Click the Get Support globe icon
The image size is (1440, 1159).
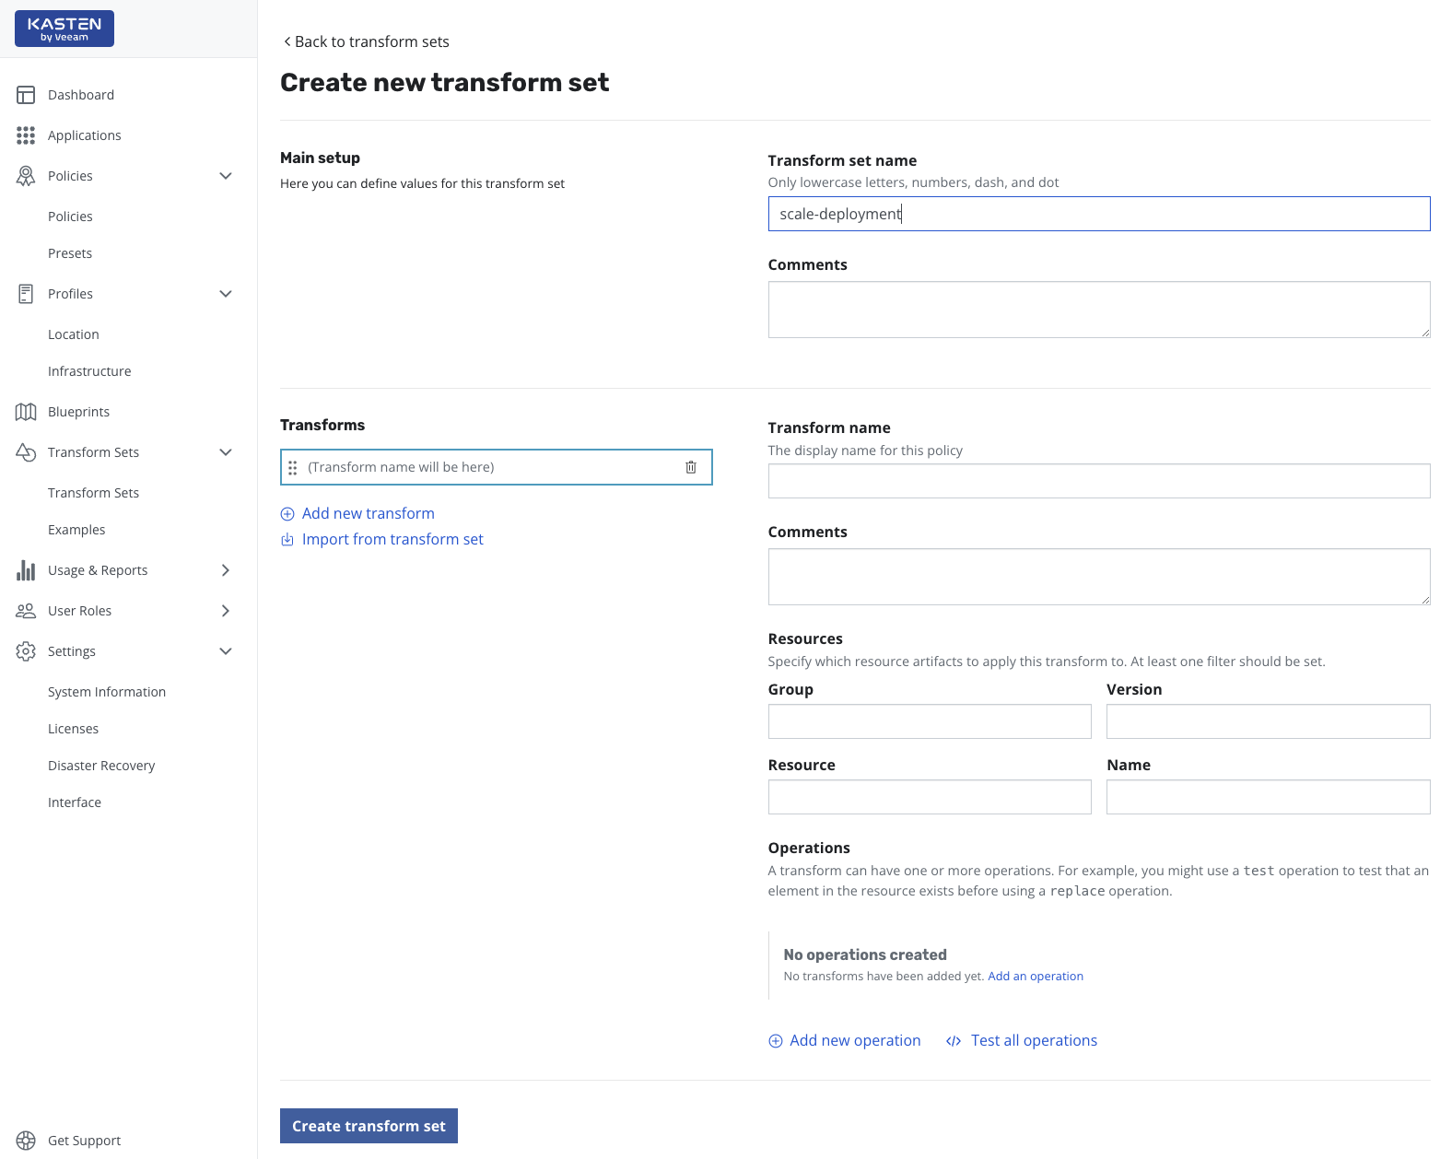26,1141
